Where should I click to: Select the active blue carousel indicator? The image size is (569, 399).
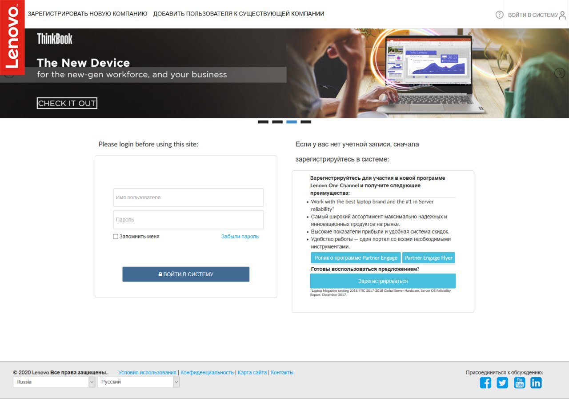292,122
